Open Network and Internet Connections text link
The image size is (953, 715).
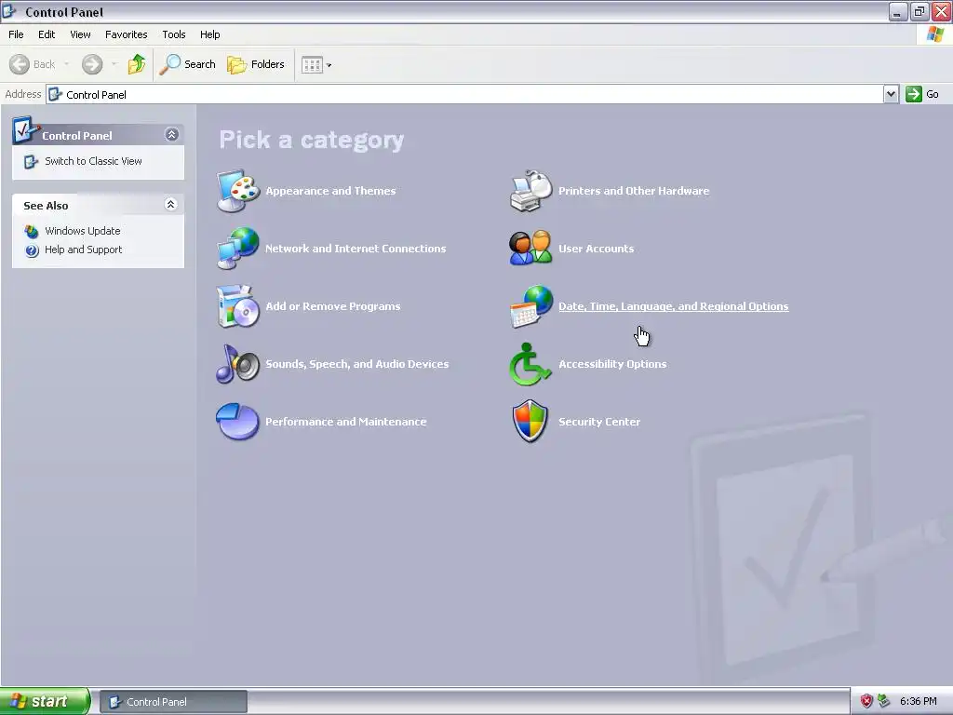coord(356,249)
